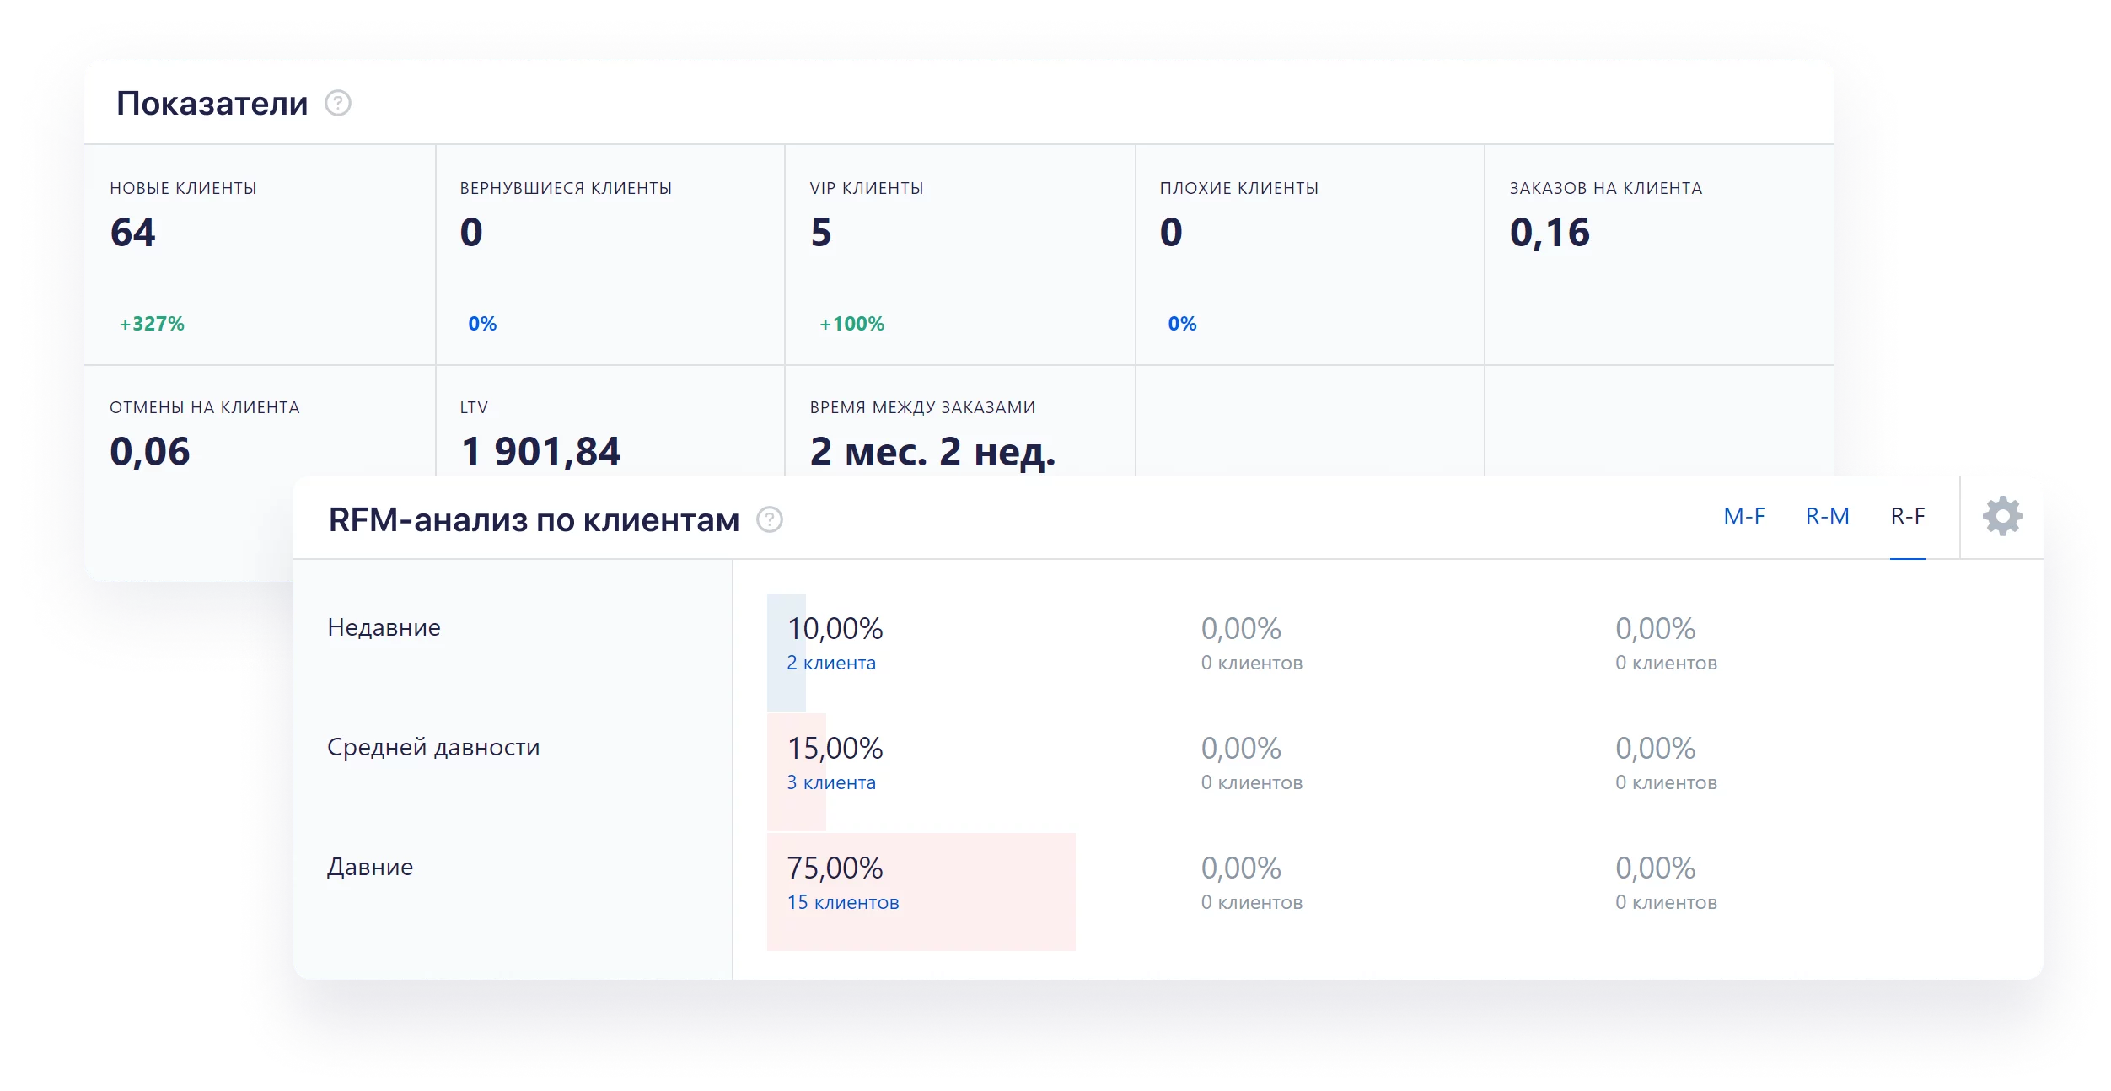
Task: Open the '2 клиента' link in Недавние row
Action: coord(831,663)
